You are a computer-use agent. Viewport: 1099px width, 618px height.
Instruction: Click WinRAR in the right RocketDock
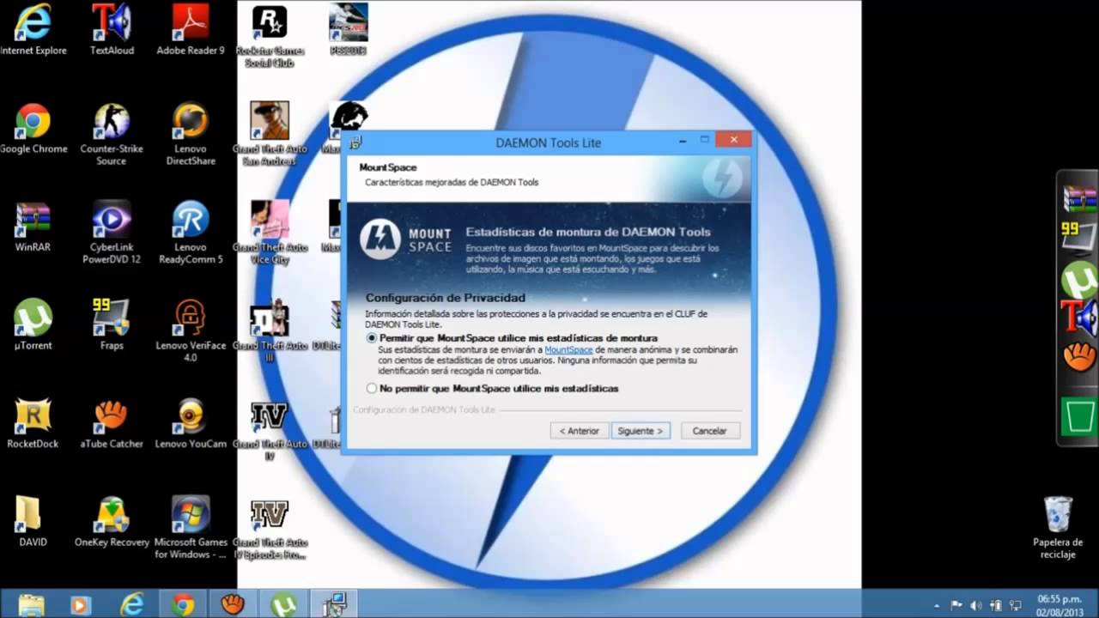[1079, 198]
